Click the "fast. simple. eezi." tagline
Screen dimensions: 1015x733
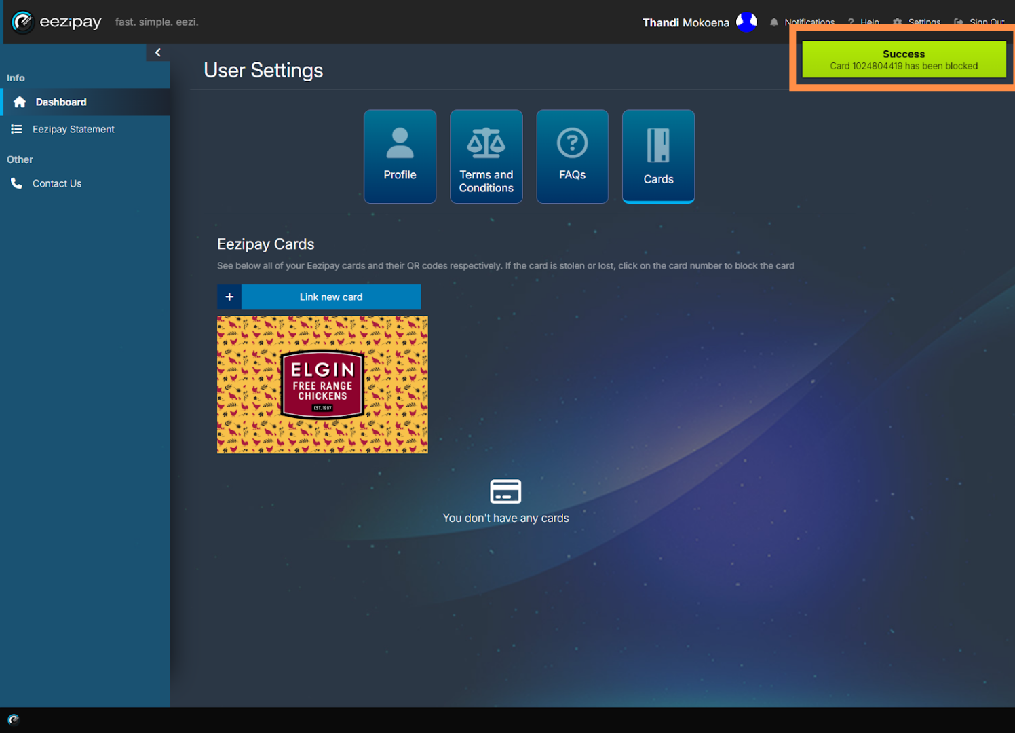pos(157,22)
